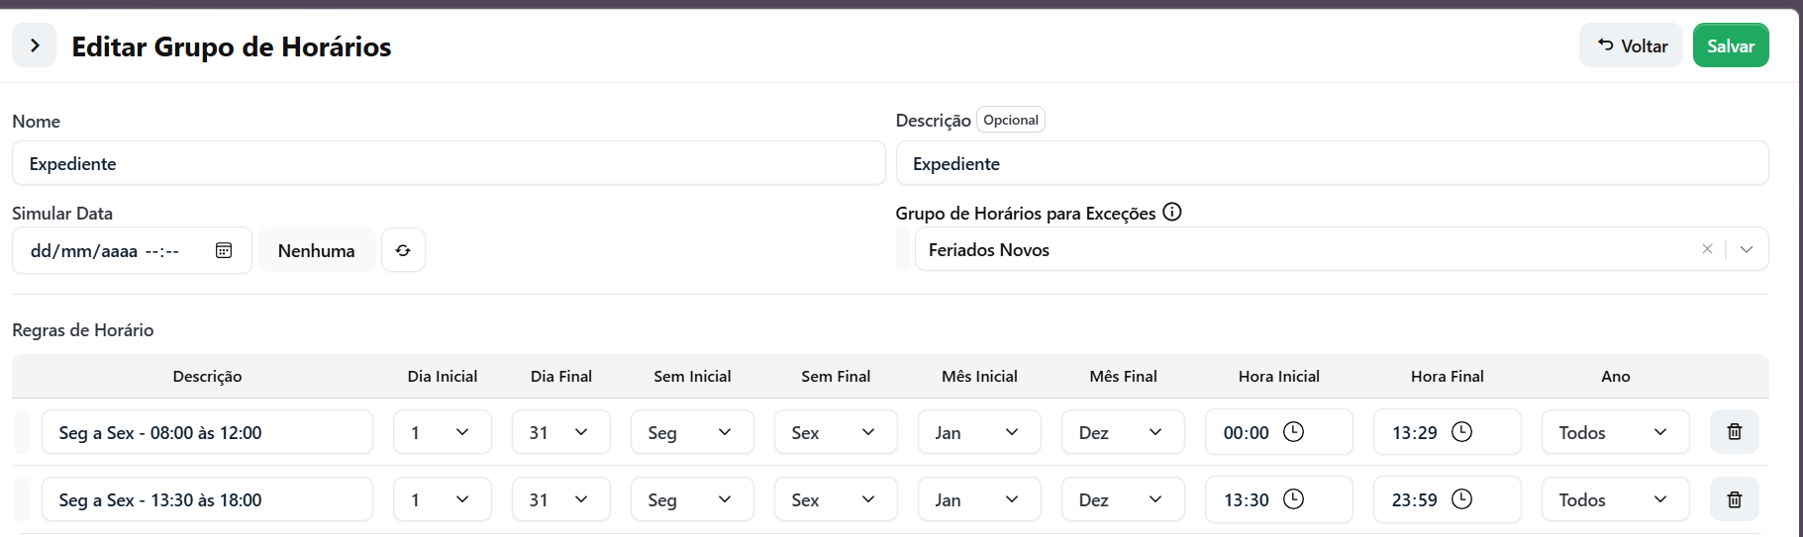Show info about Grupo de Horários para Exceções

click(1172, 213)
